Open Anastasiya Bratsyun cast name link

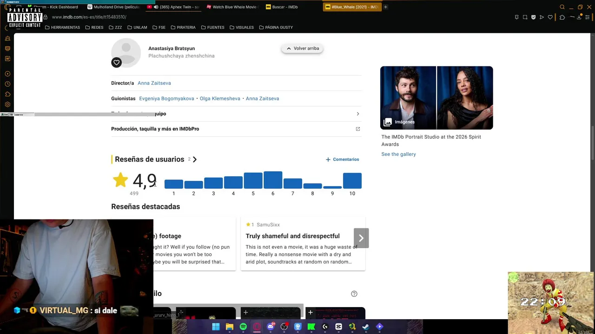point(172,48)
